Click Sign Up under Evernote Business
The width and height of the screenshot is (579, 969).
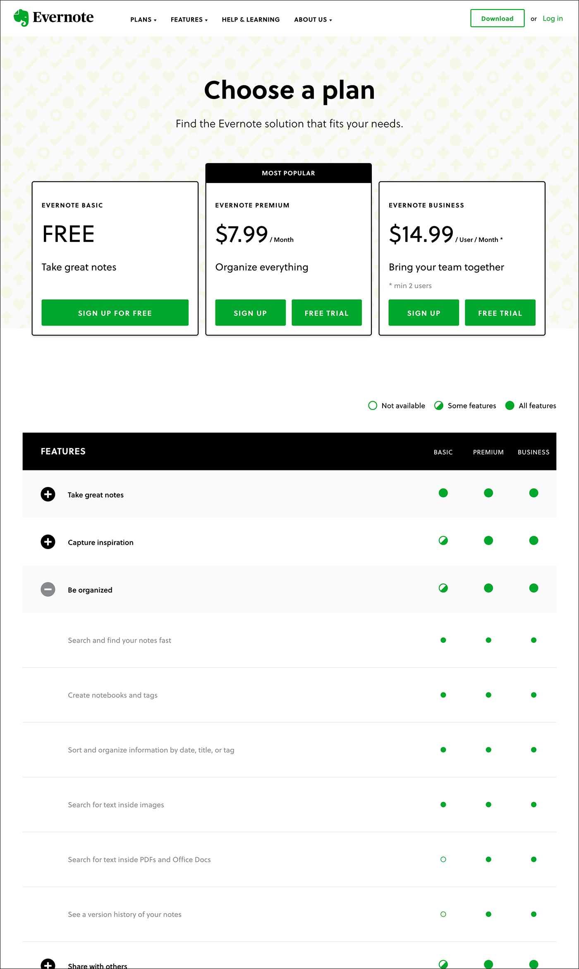pyautogui.click(x=423, y=313)
